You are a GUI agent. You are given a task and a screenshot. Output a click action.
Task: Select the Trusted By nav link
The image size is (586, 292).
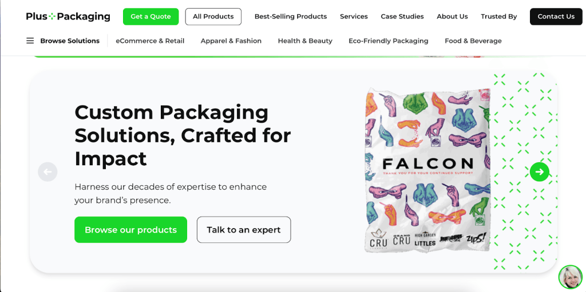pyautogui.click(x=498, y=17)
